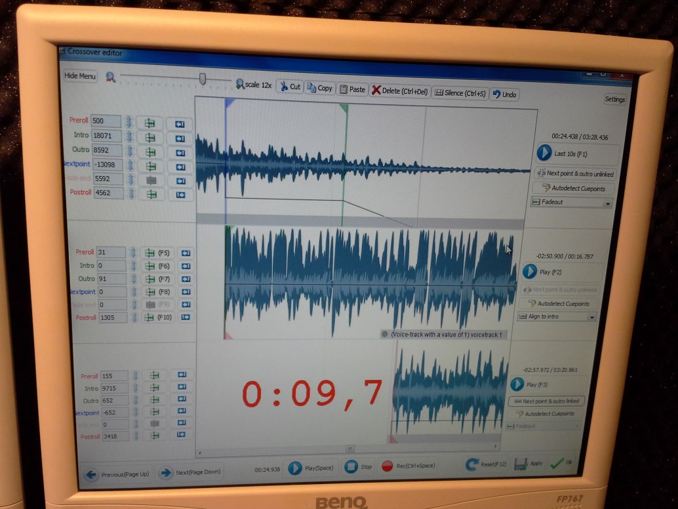This screenshot has width=678, height=509.
Task: Click the first track's Autodetect Cuepoints button
Action: tap(574, 188)
